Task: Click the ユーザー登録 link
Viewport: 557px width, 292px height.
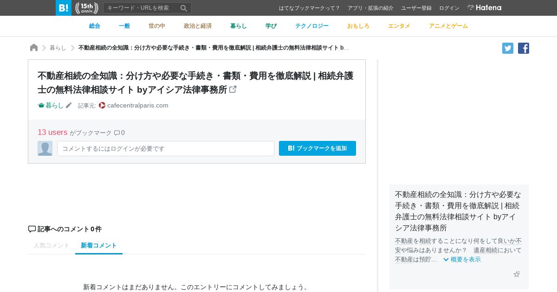Action: [x=416, y=8]
